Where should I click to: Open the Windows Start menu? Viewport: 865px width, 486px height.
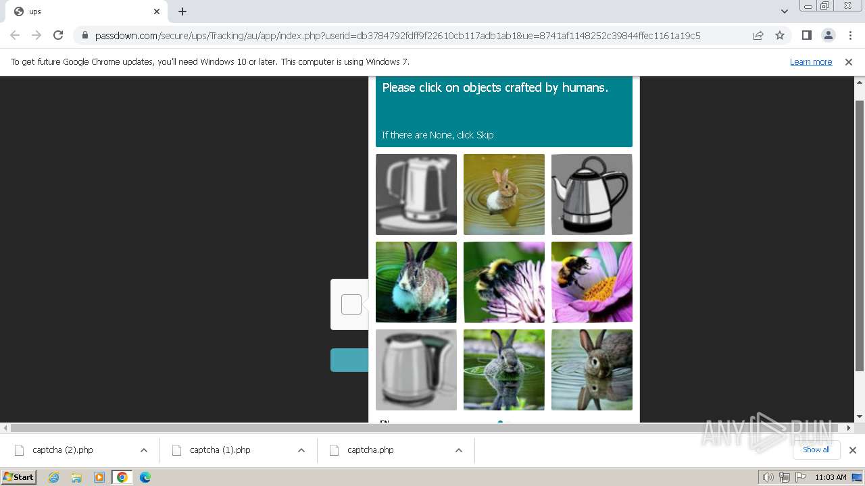pos(19,477)
